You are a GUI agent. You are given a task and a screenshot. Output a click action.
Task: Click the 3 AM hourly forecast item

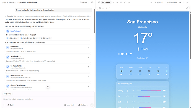(149, 71)
